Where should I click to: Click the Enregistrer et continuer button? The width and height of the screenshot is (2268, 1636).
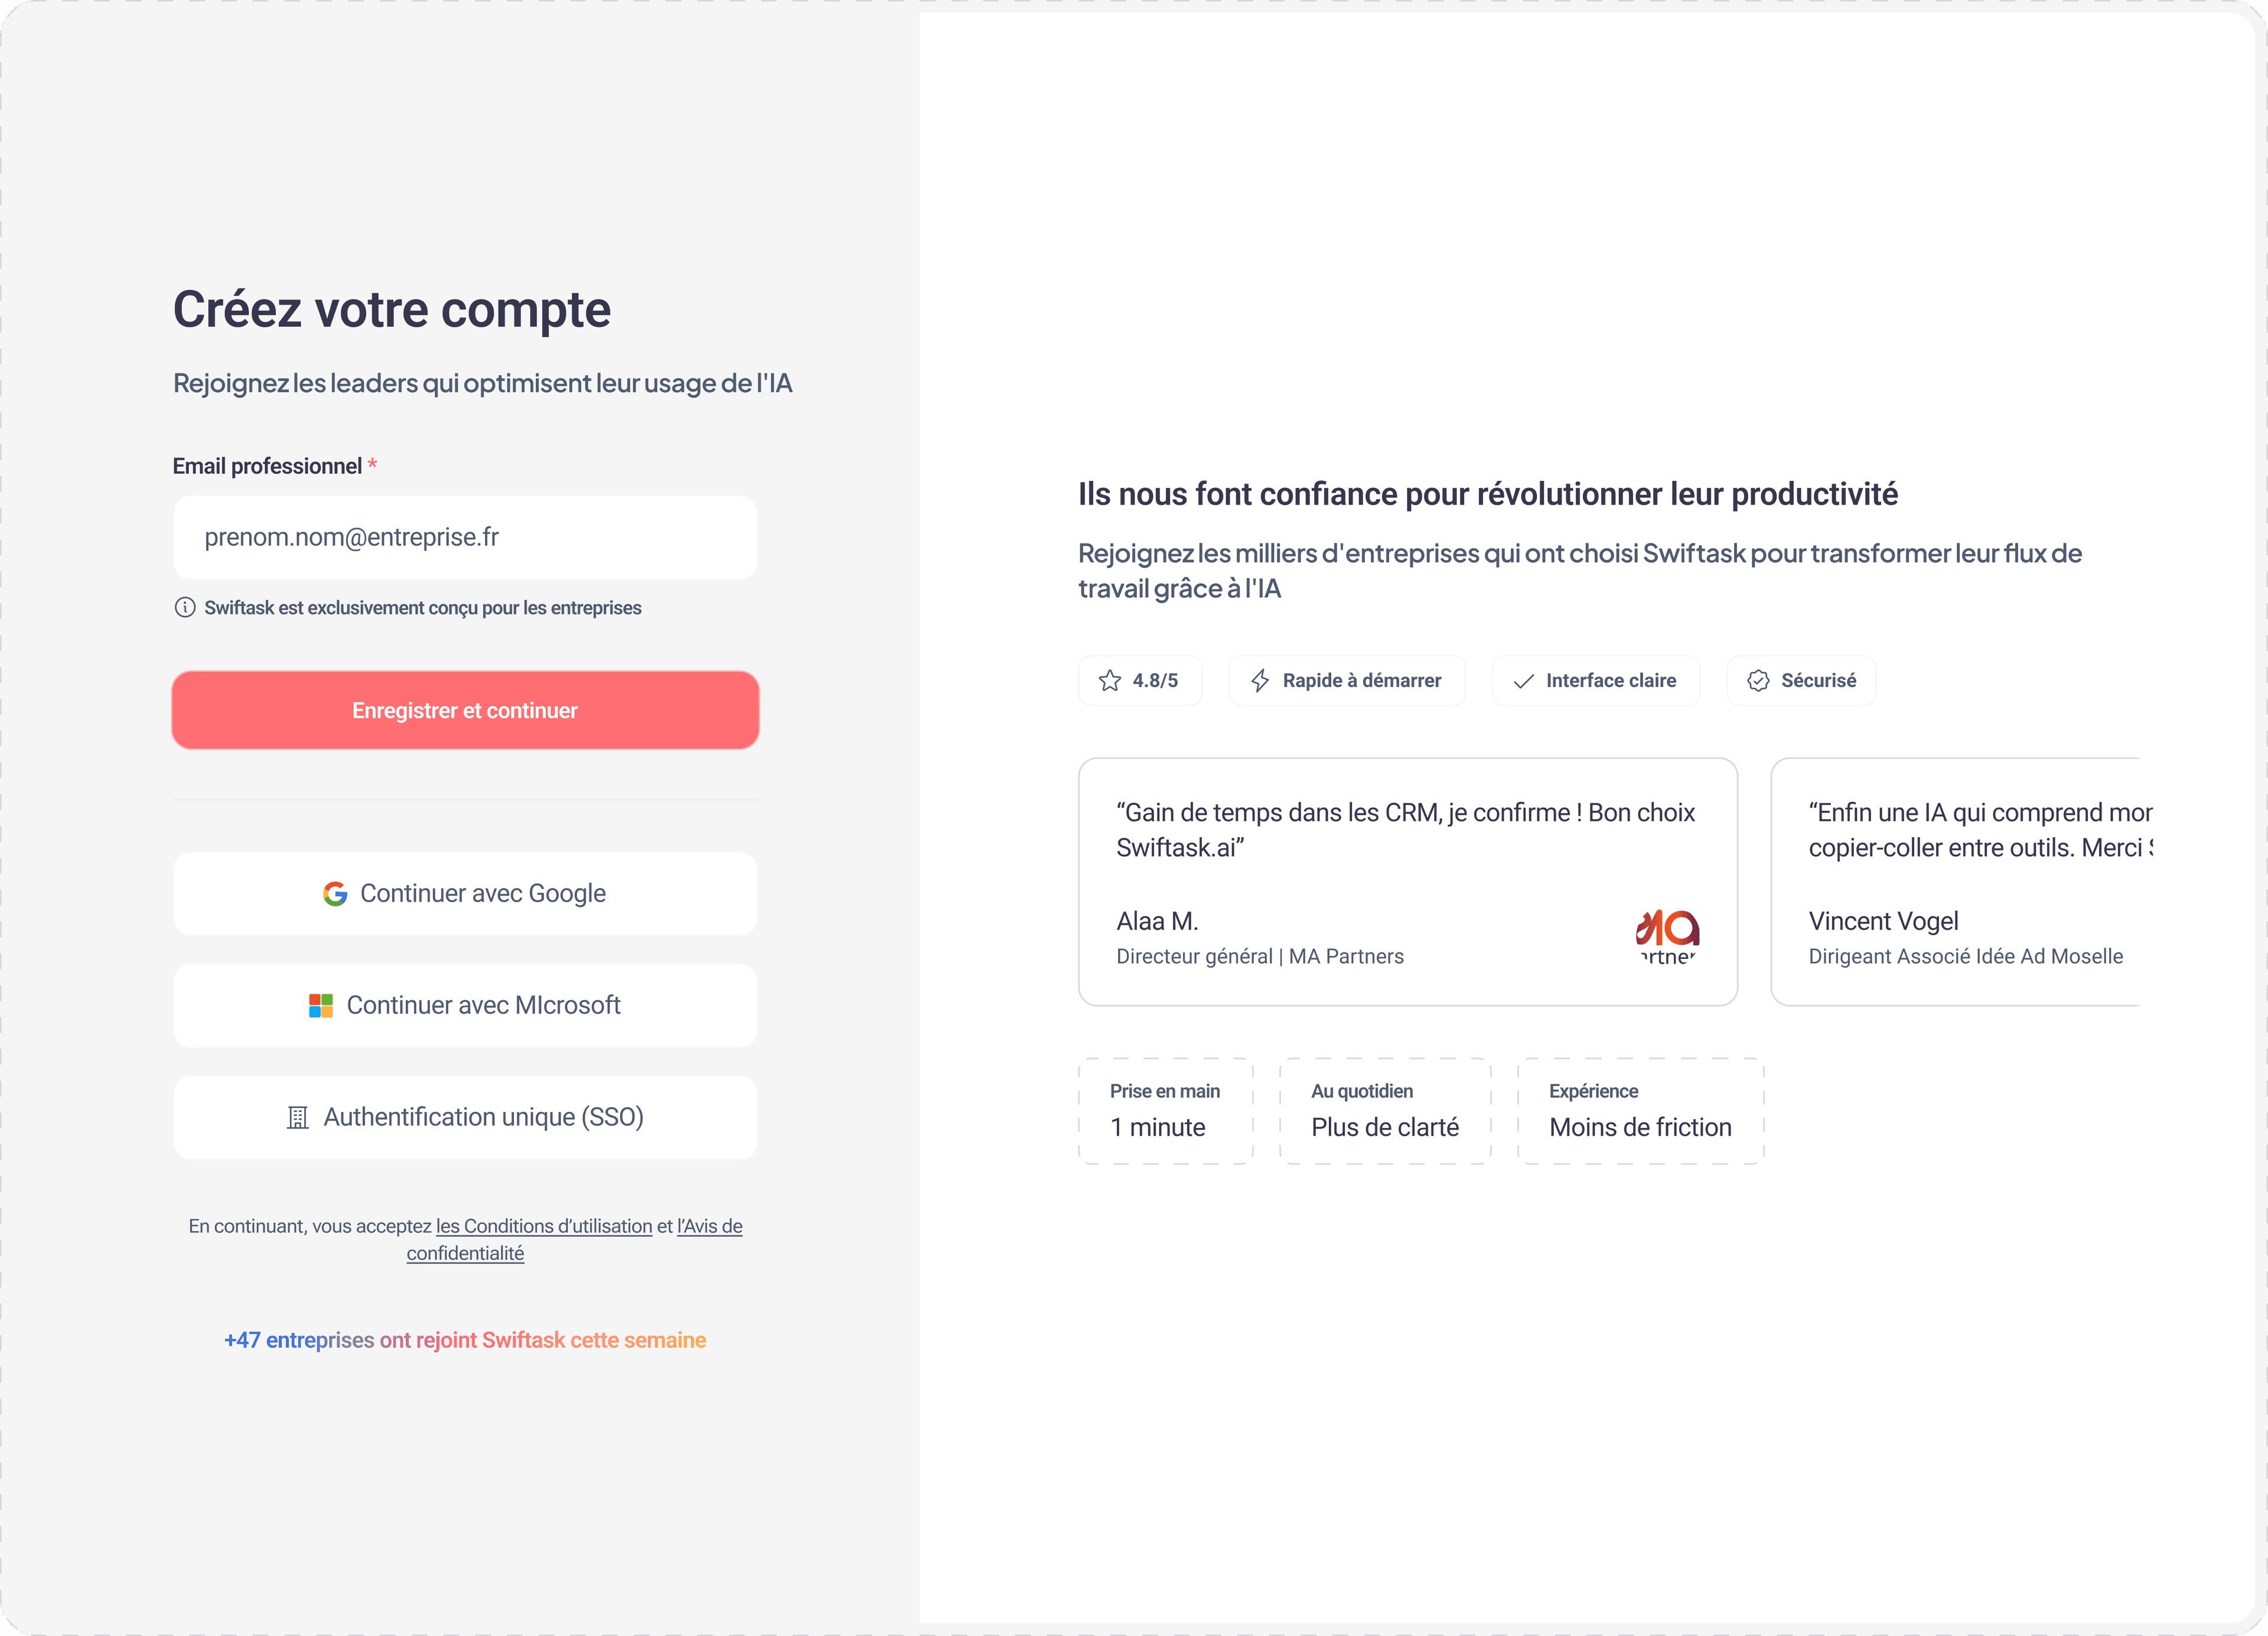(465, 710)
